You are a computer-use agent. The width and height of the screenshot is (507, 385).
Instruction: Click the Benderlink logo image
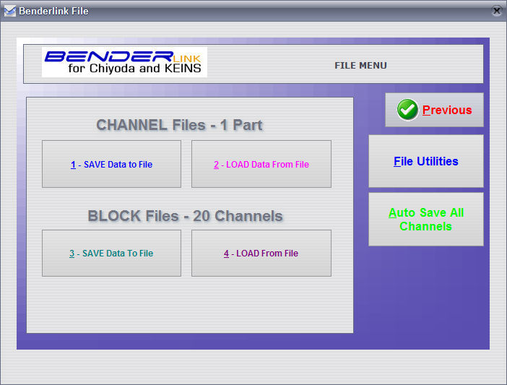[x=124, y=63]
